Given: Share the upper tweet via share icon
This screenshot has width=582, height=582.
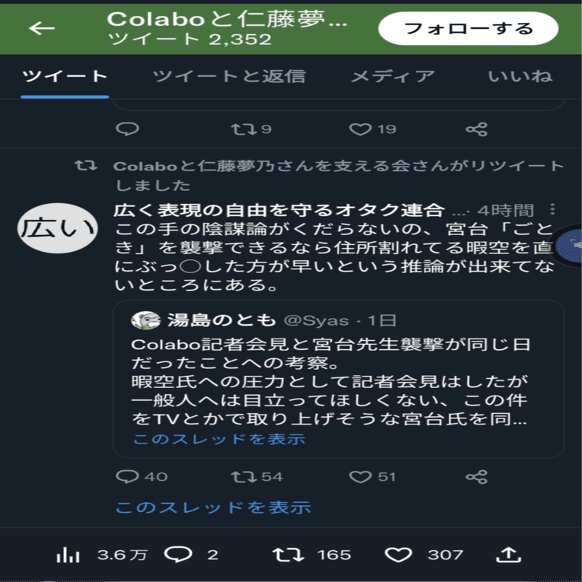Looking at the screenshot, I should 476,129.
